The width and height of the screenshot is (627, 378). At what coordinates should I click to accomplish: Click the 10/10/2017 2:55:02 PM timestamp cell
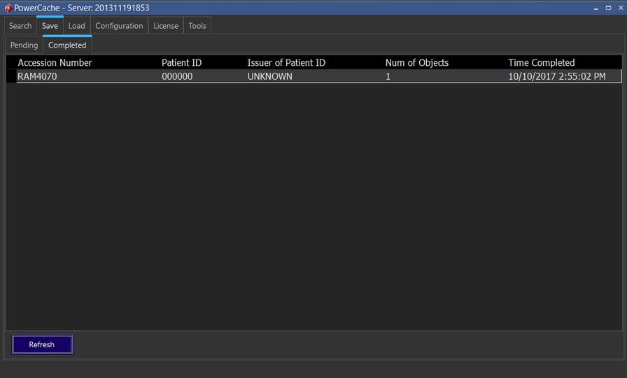[556, 77]
